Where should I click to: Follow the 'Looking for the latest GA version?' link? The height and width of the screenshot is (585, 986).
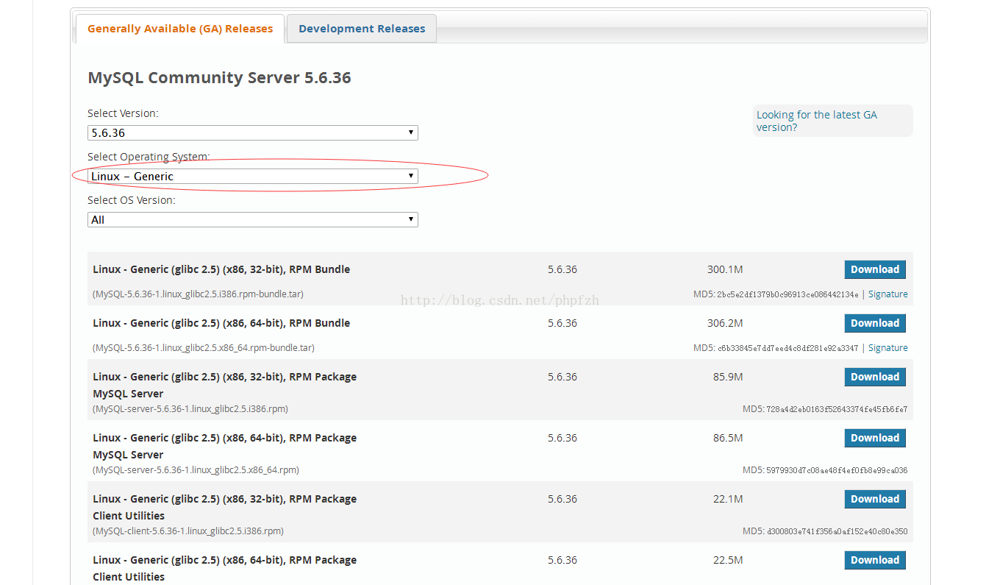point(816,121)
